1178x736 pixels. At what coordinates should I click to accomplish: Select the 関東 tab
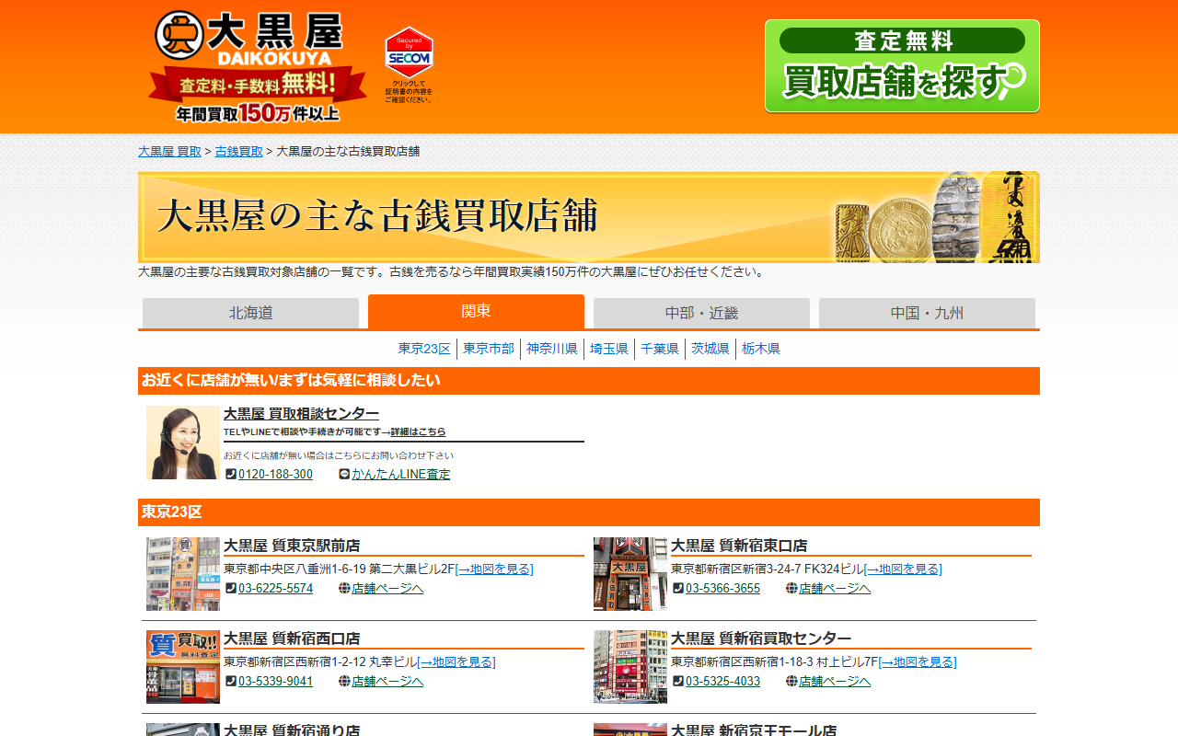[476, 311]
